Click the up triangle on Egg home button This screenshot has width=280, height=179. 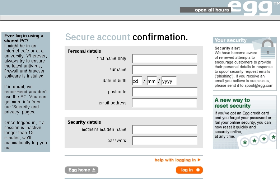pos(94,170)
